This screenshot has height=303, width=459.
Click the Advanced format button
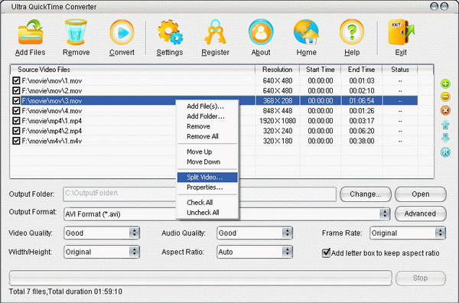point(420,213)
